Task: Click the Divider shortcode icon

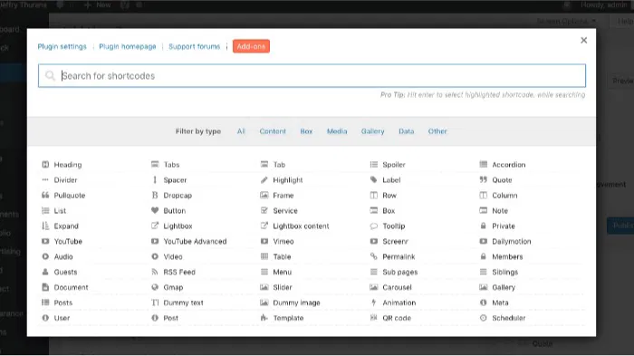Action: pos(45,179)
